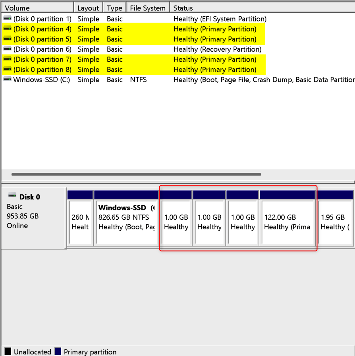Sort volumes by the Volume column header

pos(36,8)
